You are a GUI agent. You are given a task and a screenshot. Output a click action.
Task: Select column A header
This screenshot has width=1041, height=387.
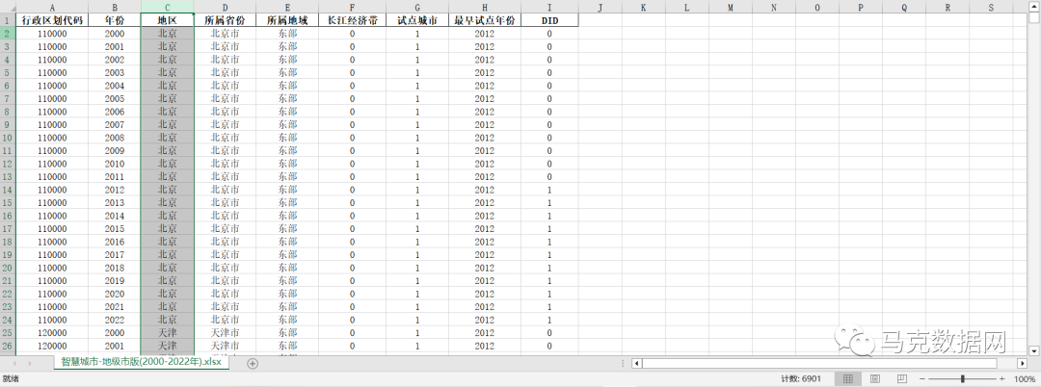[52, 8]
